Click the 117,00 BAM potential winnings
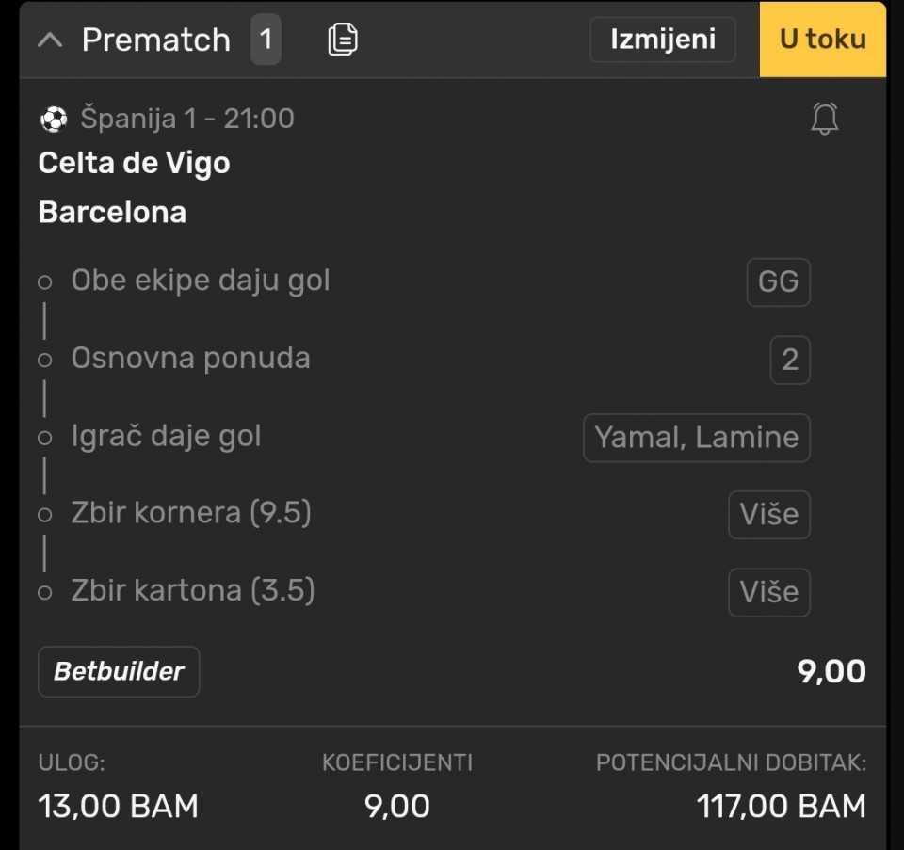 pos(781,807)
